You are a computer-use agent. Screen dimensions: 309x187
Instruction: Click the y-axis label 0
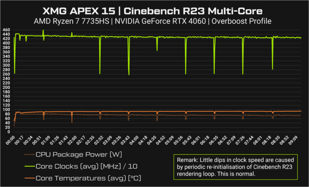[8, 132]
